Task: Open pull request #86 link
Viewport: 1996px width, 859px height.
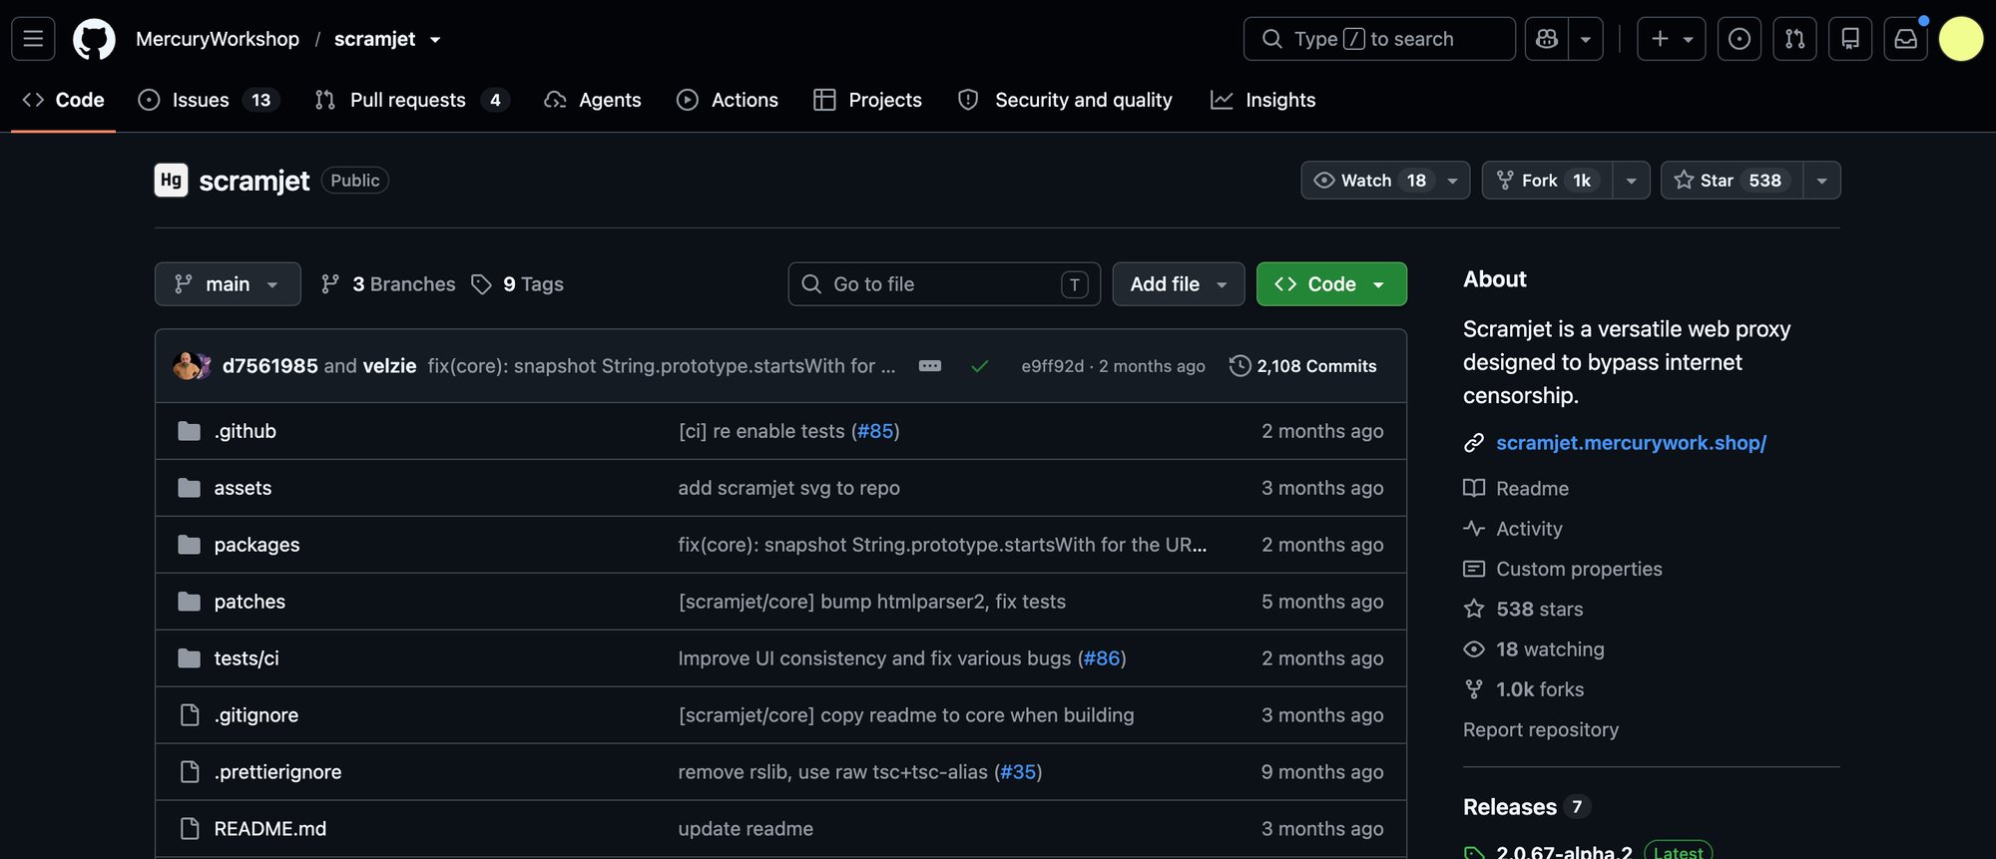Action: [1102, 658]
